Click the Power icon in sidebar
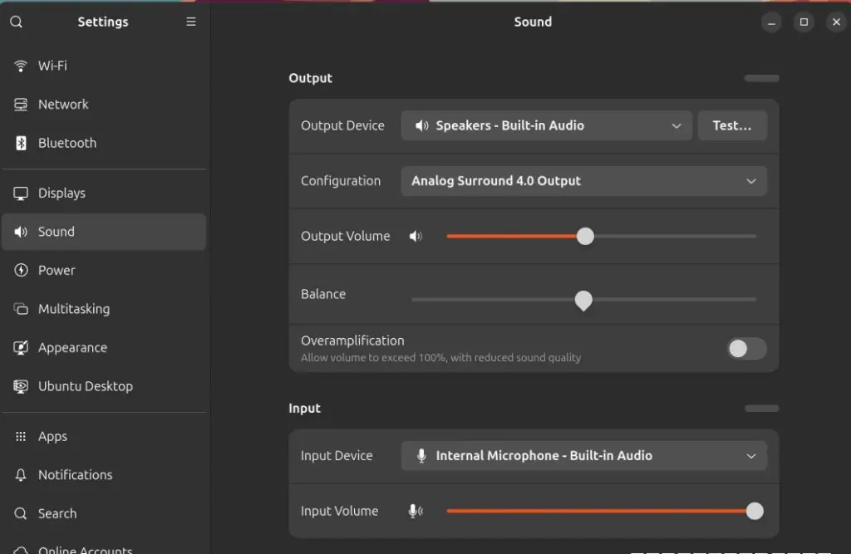The height and width of the screenshot is (554, 851). [x=21, y=270]
